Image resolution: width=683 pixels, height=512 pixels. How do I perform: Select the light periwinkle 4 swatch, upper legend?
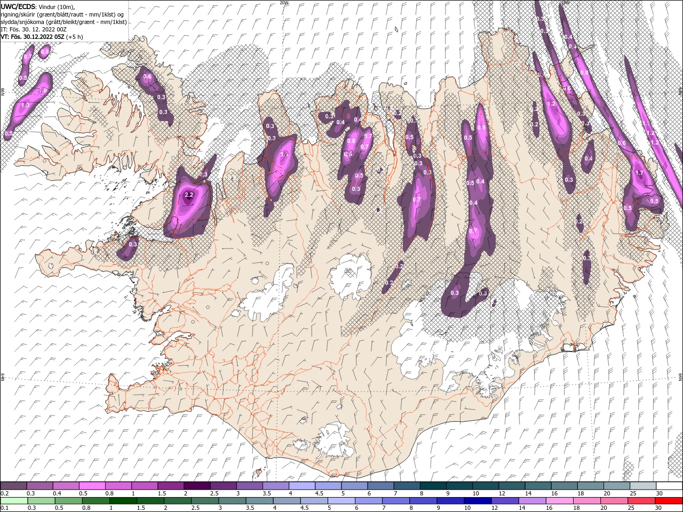301,486
